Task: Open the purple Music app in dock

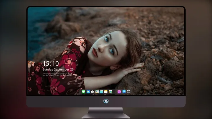Action: pyautogui.click(x=119, y=92)
